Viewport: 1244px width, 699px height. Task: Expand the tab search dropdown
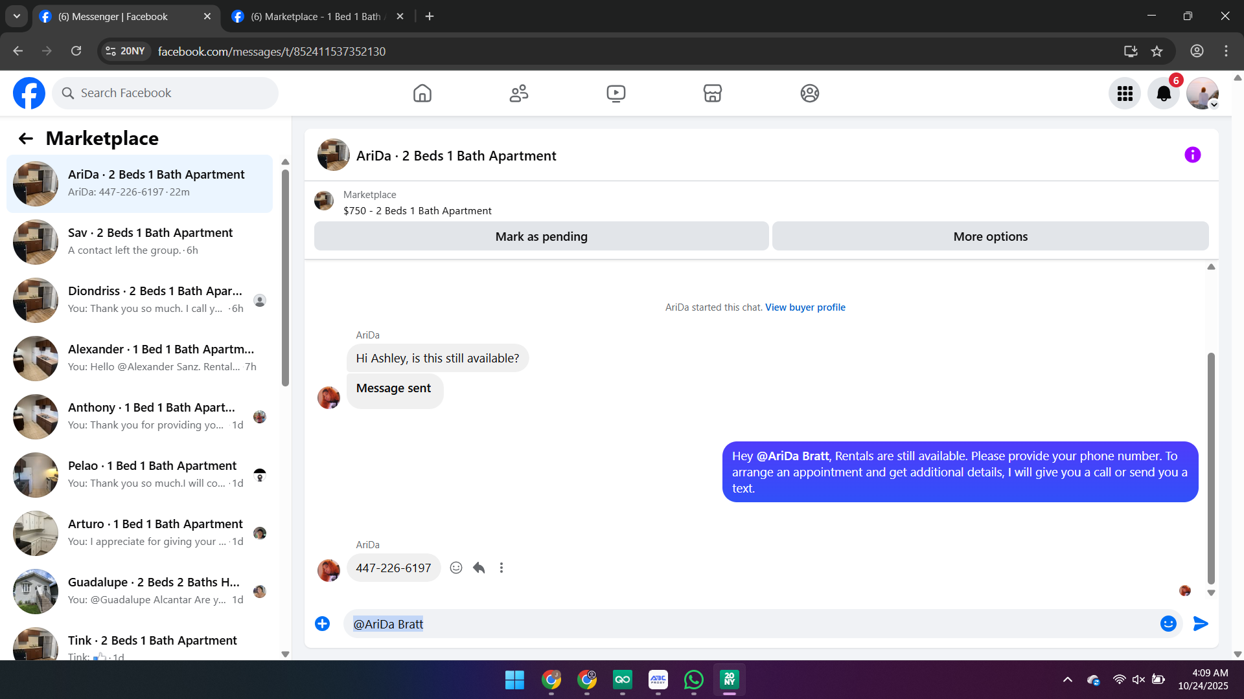[x=17, y=16]
